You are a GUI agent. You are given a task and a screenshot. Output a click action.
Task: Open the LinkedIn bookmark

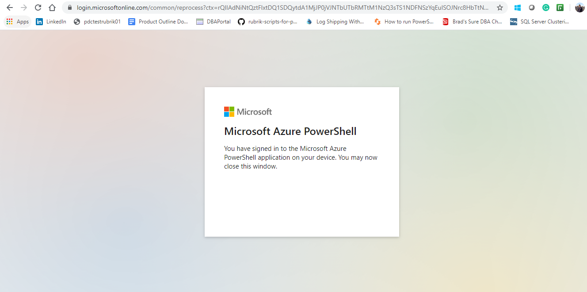pos(51,22)
